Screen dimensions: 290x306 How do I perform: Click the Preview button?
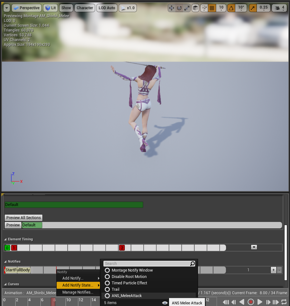point(13,225)
